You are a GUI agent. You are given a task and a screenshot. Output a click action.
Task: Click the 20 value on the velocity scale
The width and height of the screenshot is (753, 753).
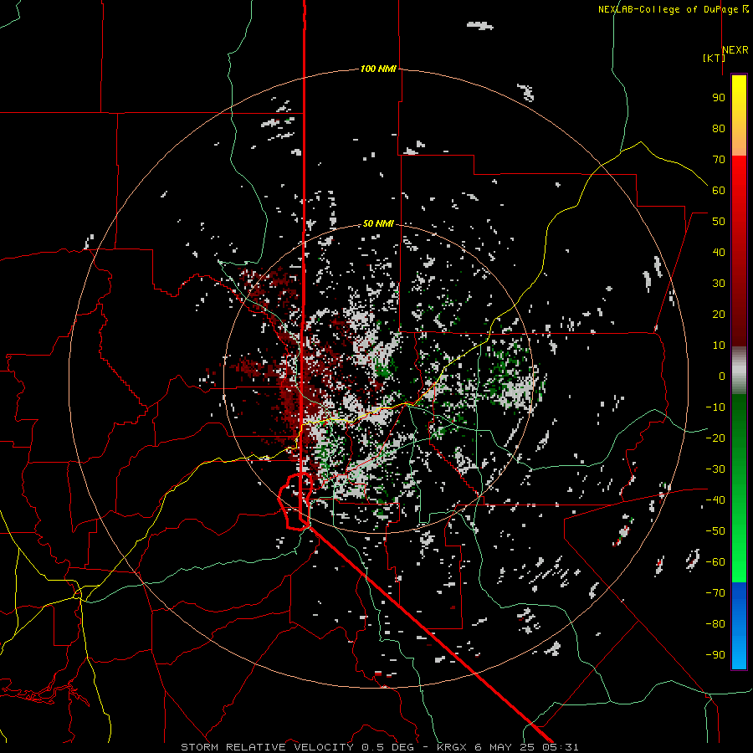tap(719, 314)
